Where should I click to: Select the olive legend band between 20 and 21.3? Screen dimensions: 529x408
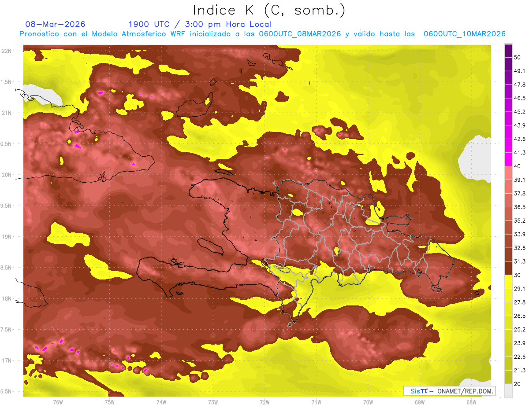(508, 377)
